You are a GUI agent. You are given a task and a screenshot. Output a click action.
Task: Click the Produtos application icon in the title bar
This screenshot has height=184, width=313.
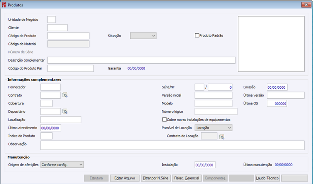point(4,5)
